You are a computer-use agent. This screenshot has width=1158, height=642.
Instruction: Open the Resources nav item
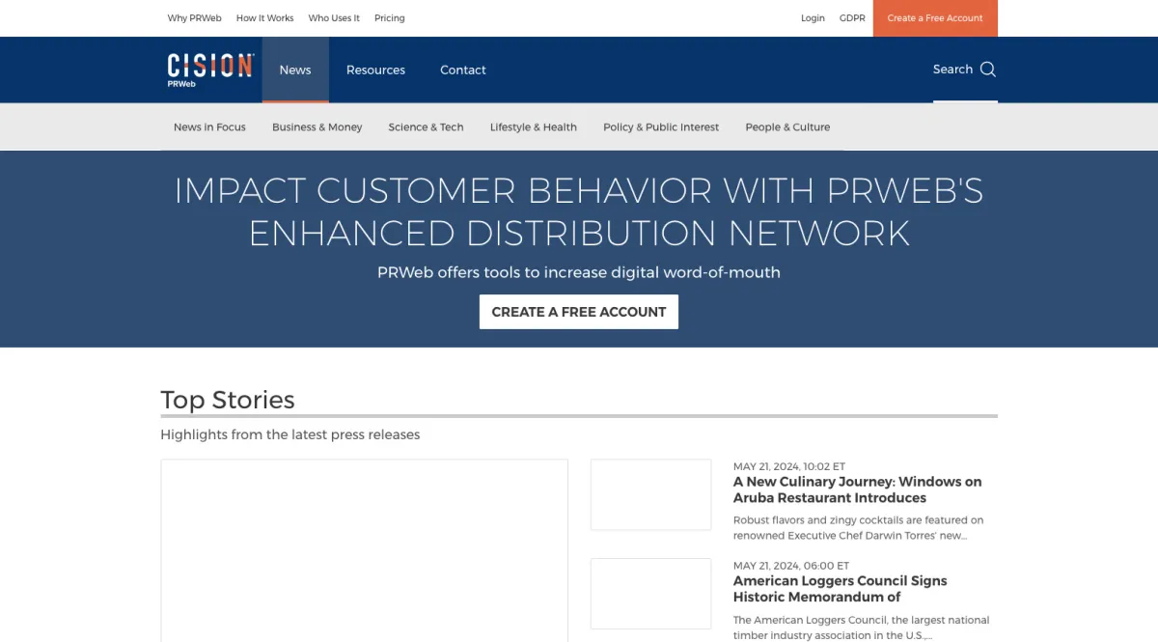[x=375, y=70]
